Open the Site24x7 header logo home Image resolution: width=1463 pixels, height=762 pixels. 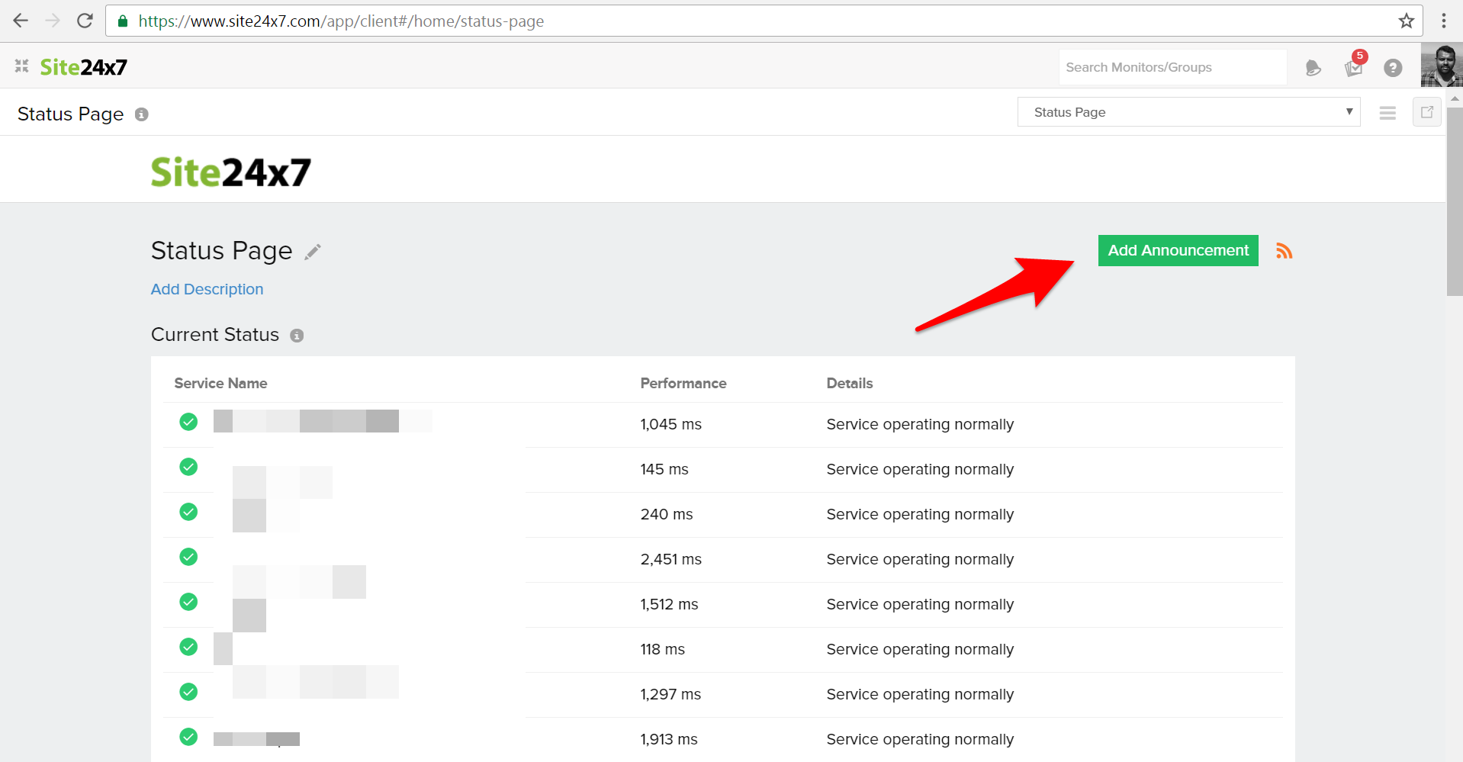click(x=84, y=67)
